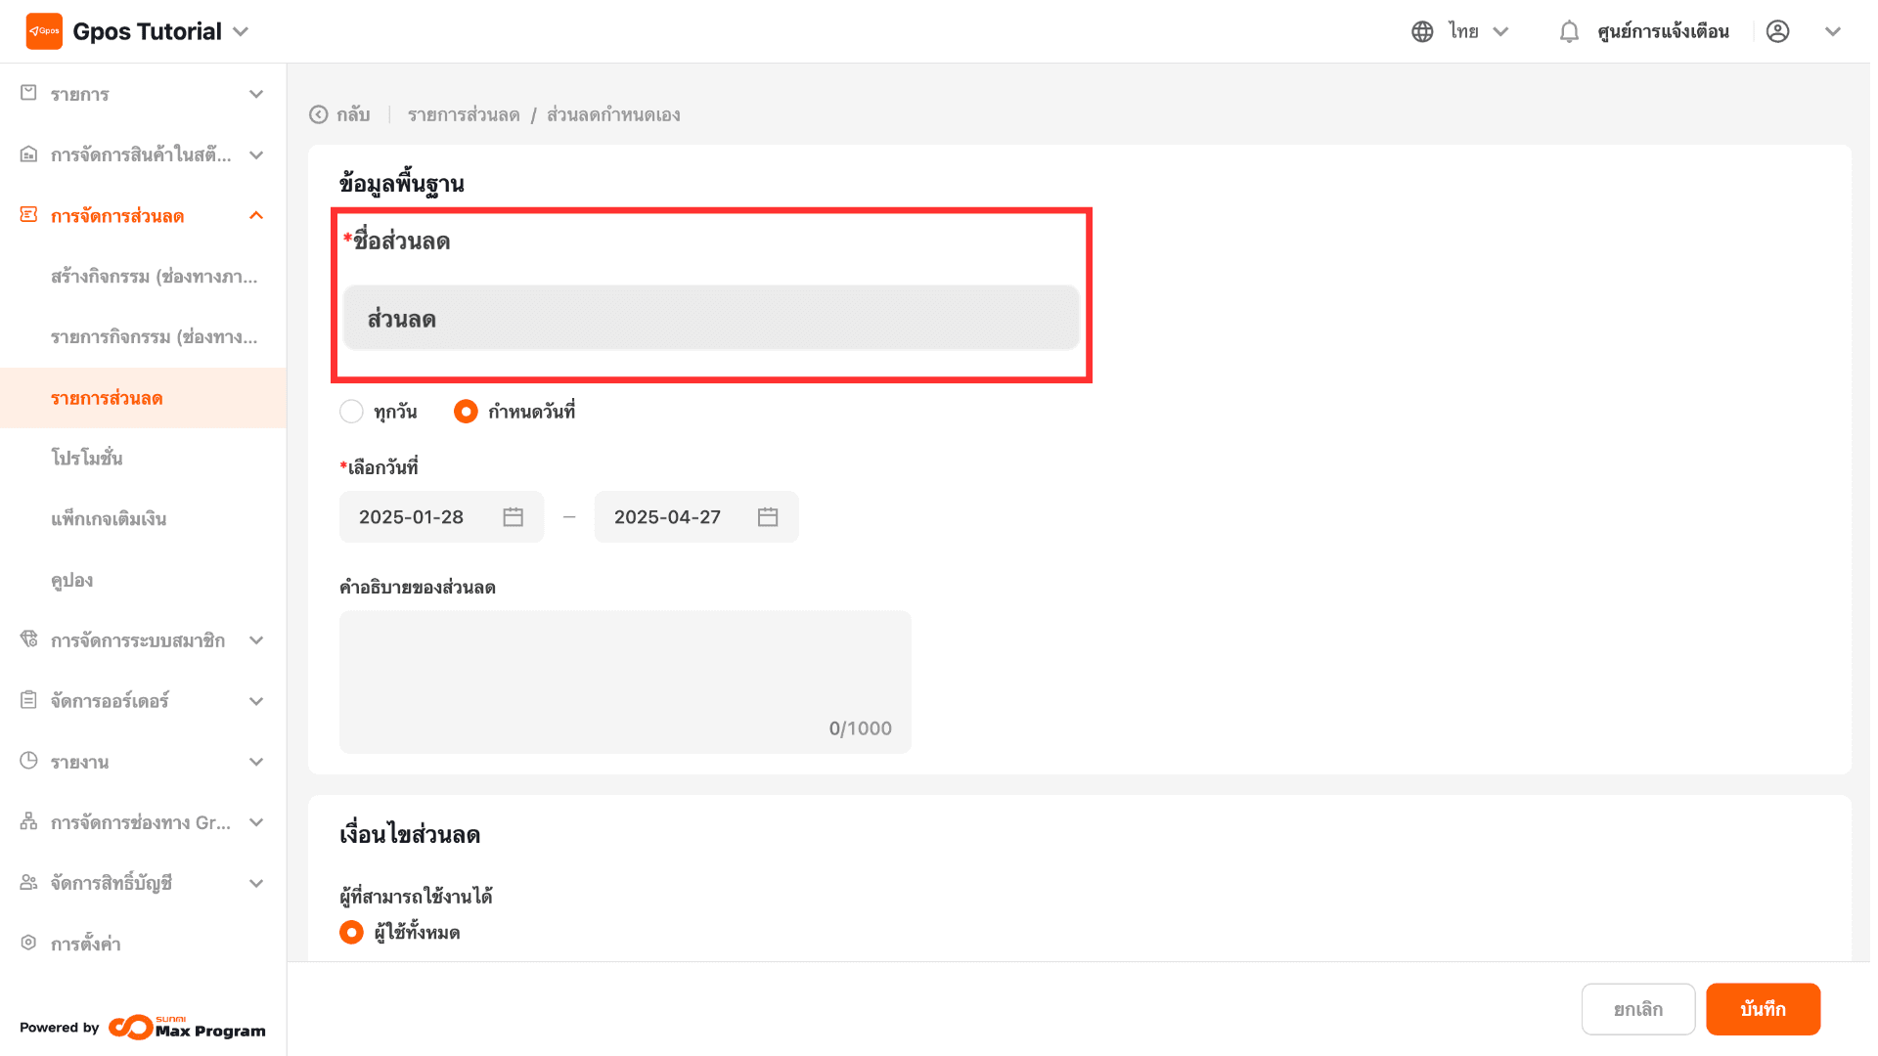Select the ผู้ใช้ทั้งหมด radio option
The height and width of the screenshot is (1056, 1878).
[x=351, y=933]
